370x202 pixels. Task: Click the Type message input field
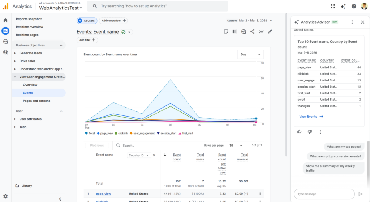click(324, 194)
